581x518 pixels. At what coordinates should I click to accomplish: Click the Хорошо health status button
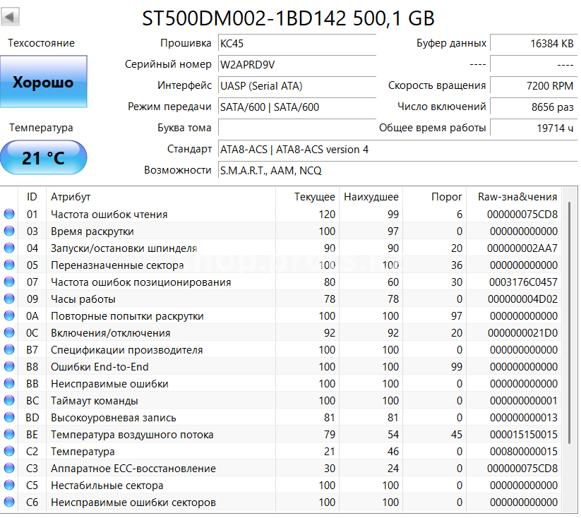[44, 81]
